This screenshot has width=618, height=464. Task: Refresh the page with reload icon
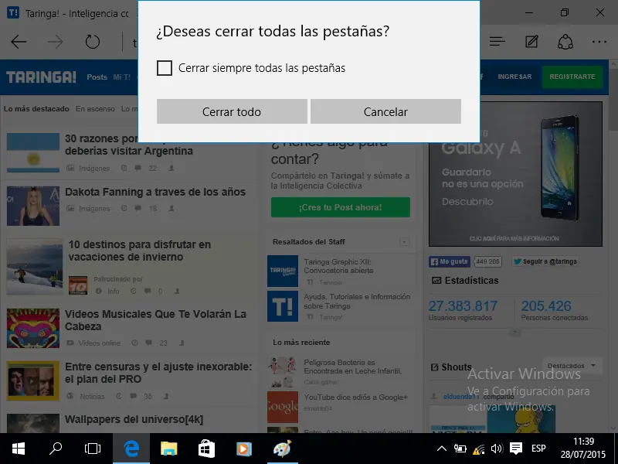tap(93, 42)
